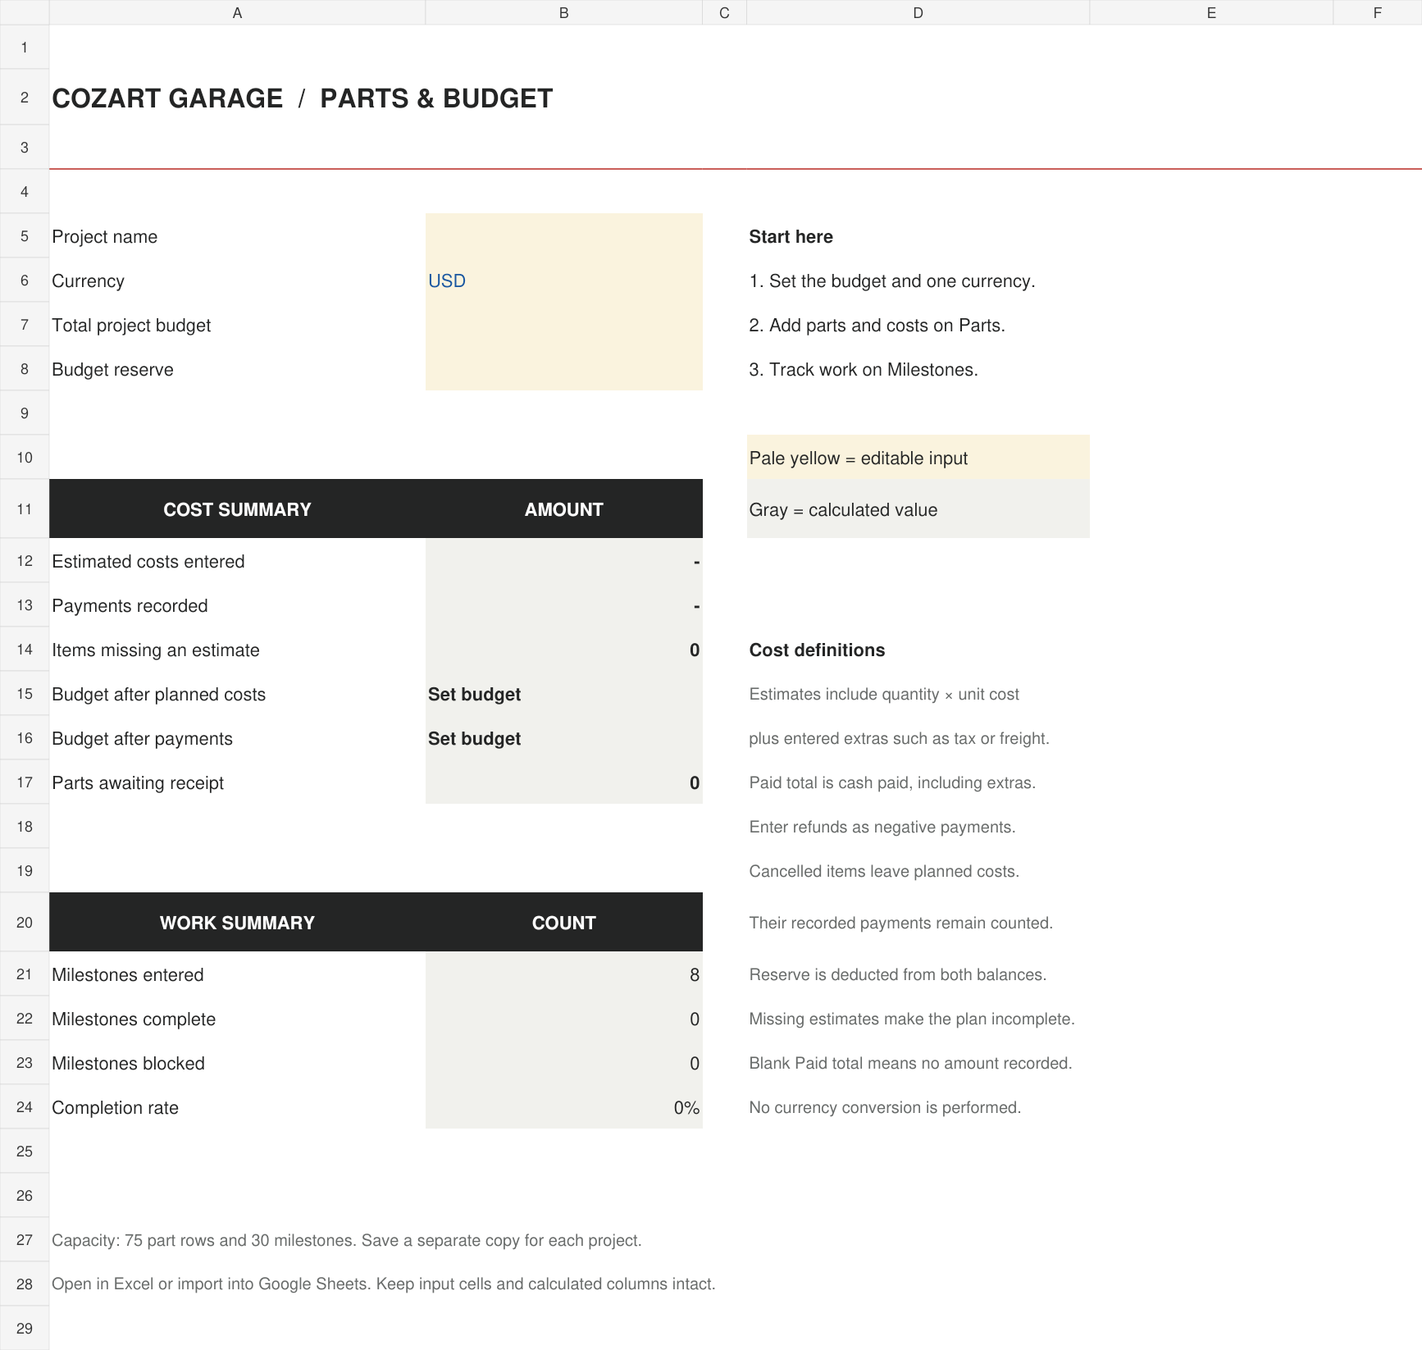Click the Gray = calculated value legend

click(918, 509)
